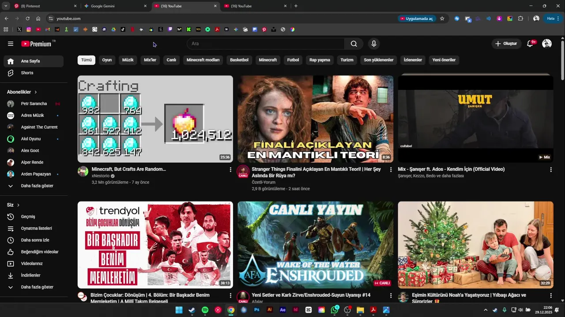Open Spotify from the Windows taskbar

(x=205, y=310)
